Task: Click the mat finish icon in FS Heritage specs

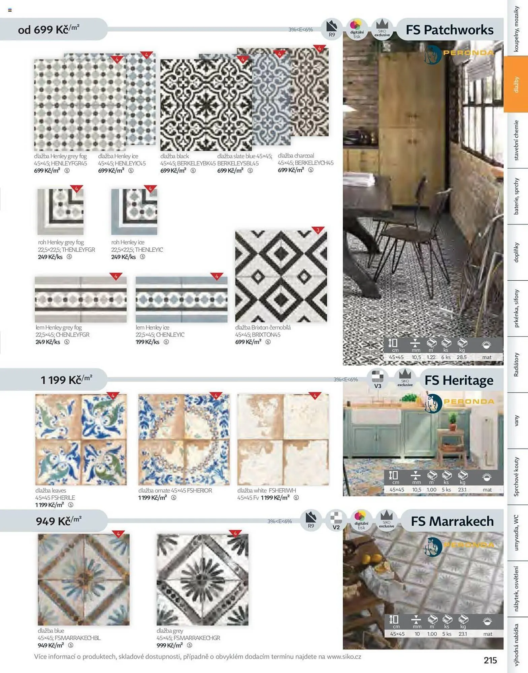Action: 487,482
